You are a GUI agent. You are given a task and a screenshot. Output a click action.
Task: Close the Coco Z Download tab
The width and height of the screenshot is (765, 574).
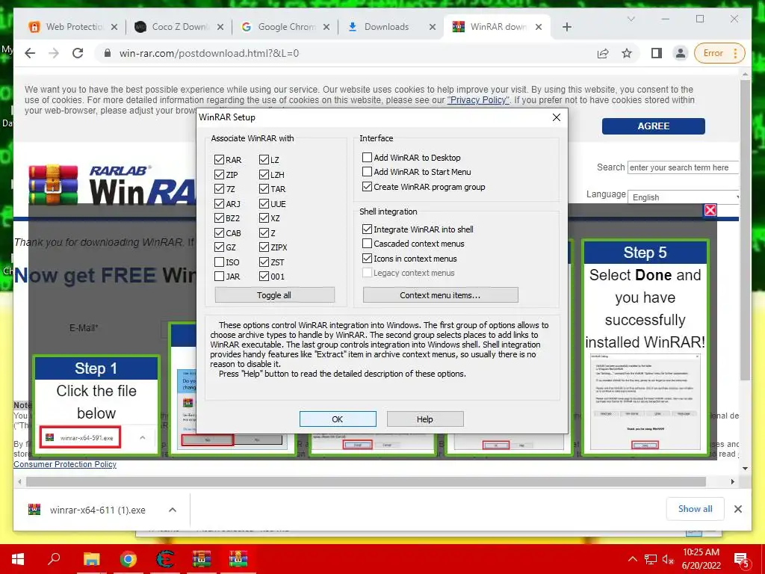point(220,27)
